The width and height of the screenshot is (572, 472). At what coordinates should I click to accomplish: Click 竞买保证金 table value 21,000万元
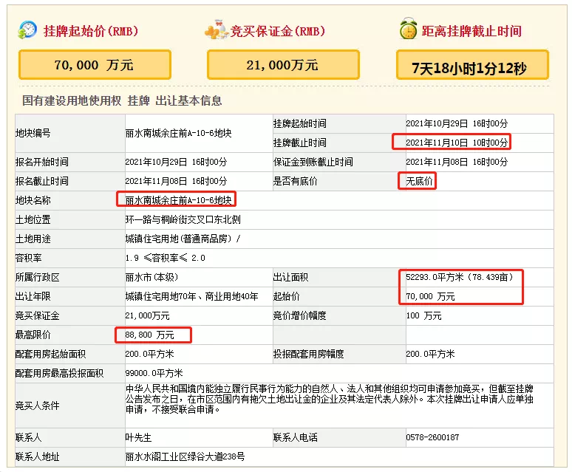click(x=147, y=315)
